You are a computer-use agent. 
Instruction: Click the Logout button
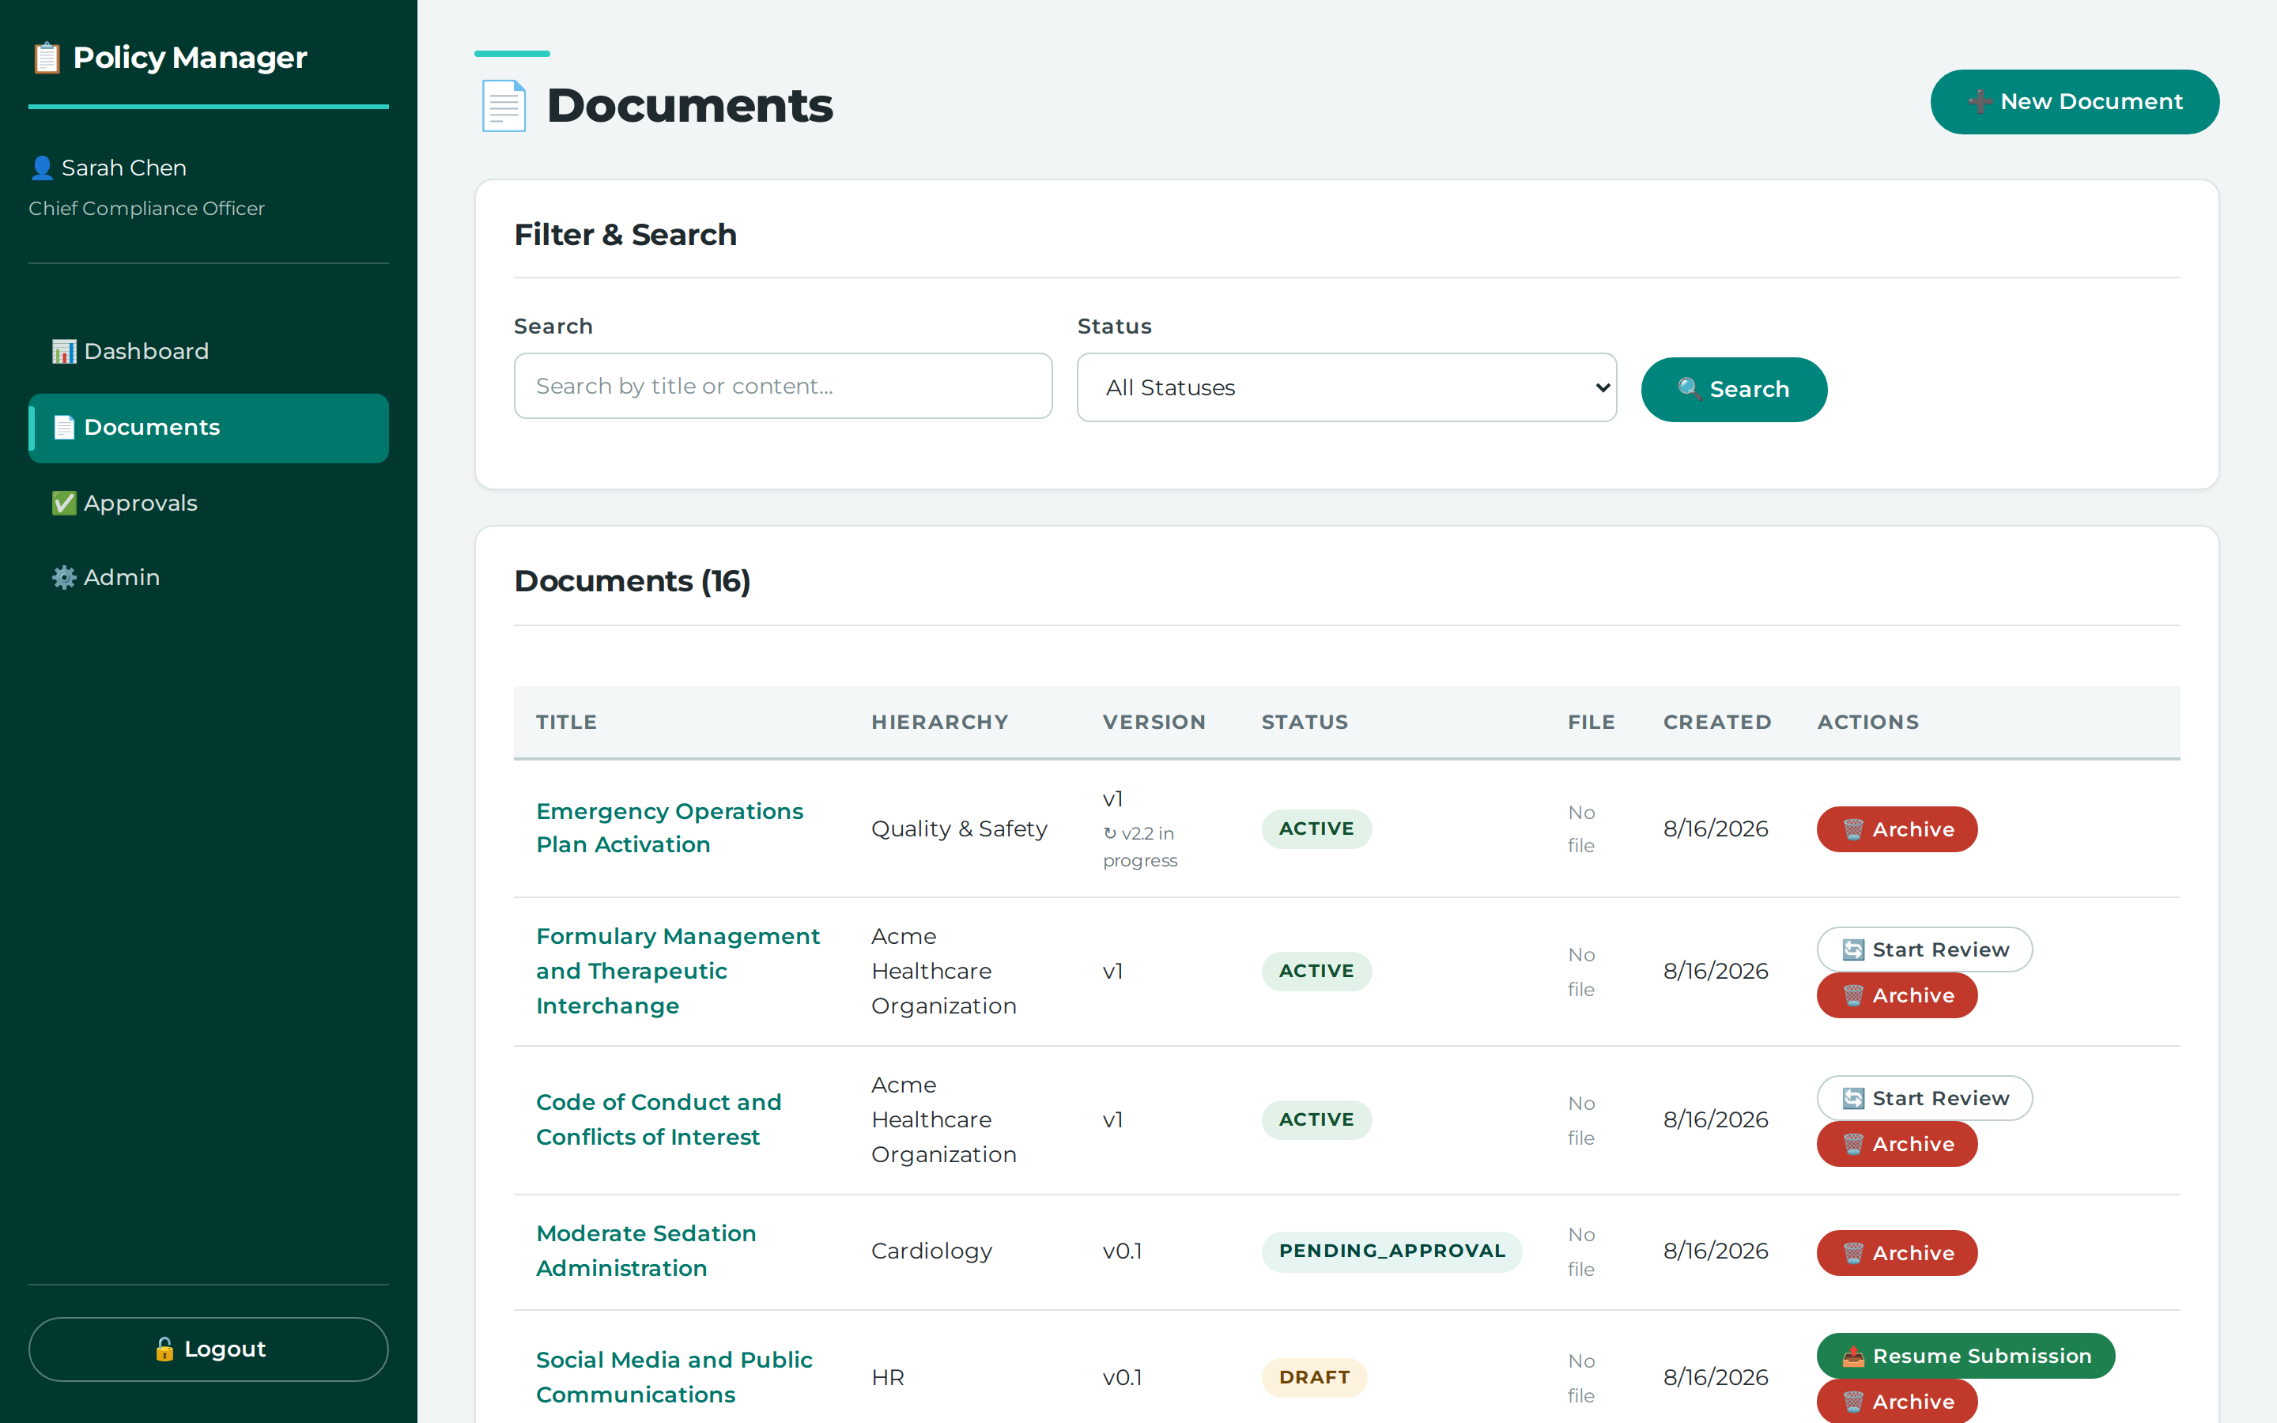click(x=208, y=1349)
